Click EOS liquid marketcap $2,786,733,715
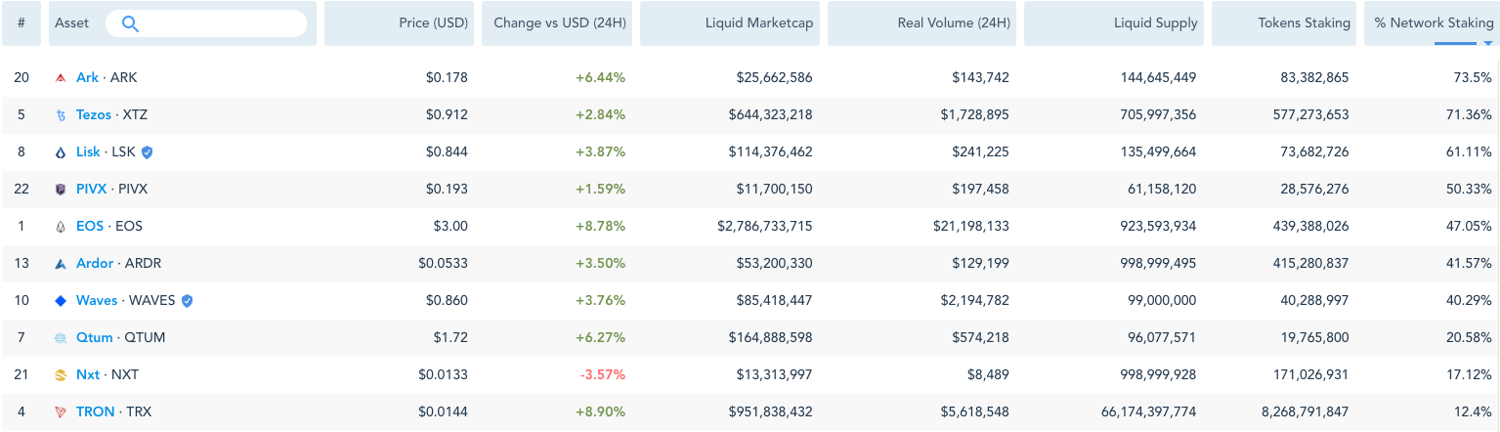This screenshot has height=432, width=1500. point(764,226)
